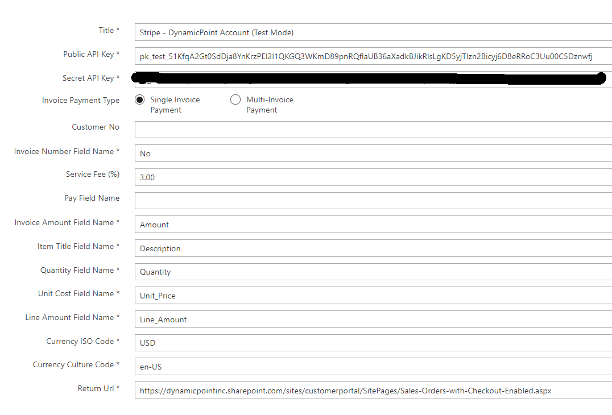
Task: Click the Service Fee (%) input
Action: point(373,177)
